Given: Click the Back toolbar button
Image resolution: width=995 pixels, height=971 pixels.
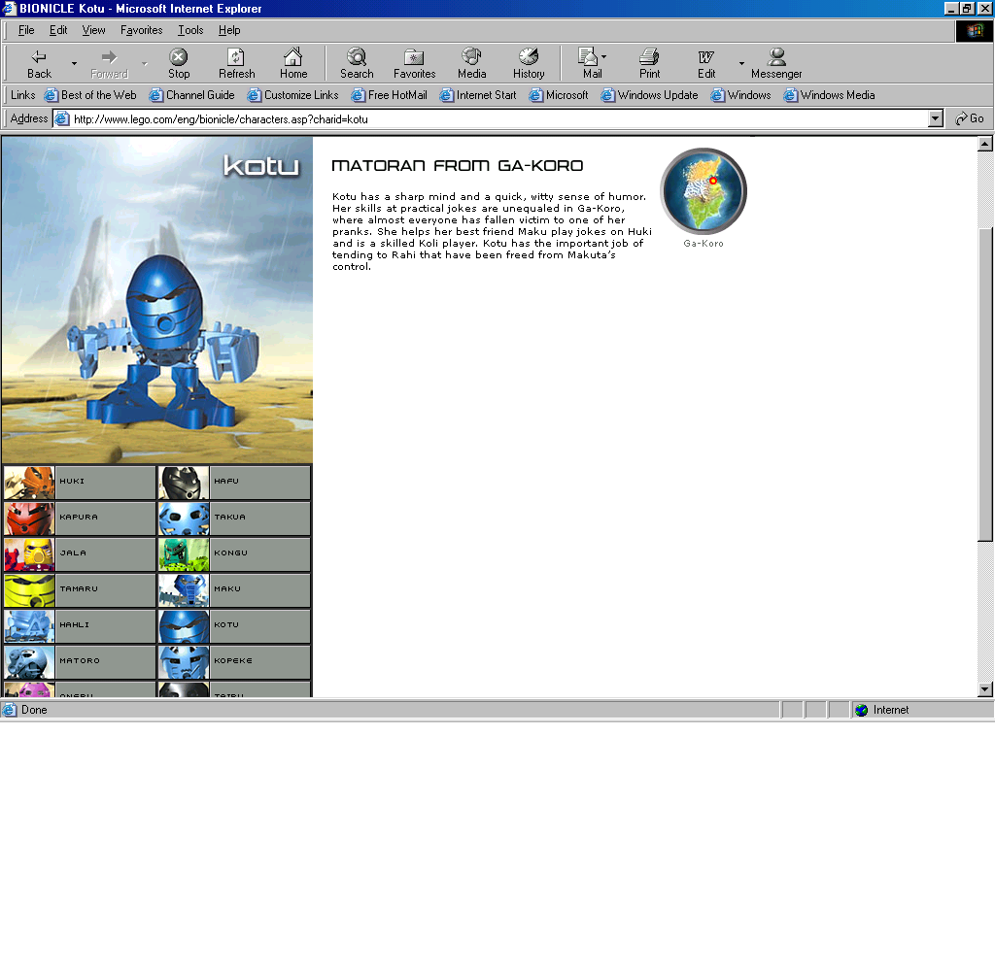Looking at the screenshot, I should point(39,63).
